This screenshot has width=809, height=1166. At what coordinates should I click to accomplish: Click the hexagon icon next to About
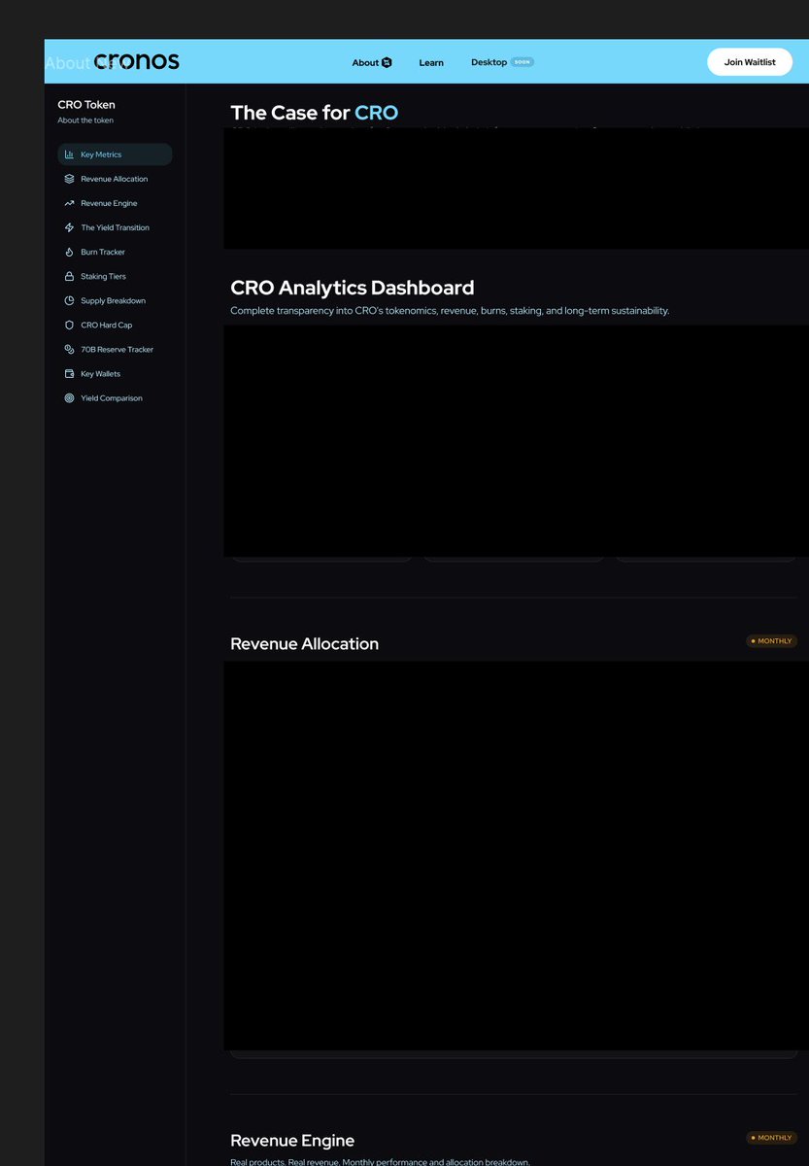(x=387, y=62)
